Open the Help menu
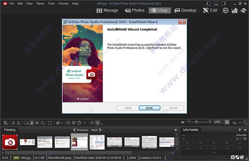This screenshot has width=249, height=161. pos(75,3)
